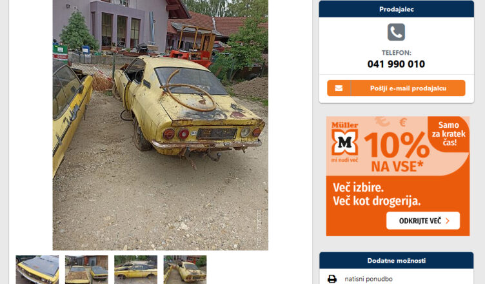Click the Samo za kratek čas badge
Screen dimensions: 485x284
[448, 134]
